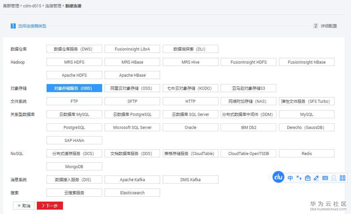Click the Baidu input method "du" logo
This screenshot has height=214, width=351.
point(278,177)
